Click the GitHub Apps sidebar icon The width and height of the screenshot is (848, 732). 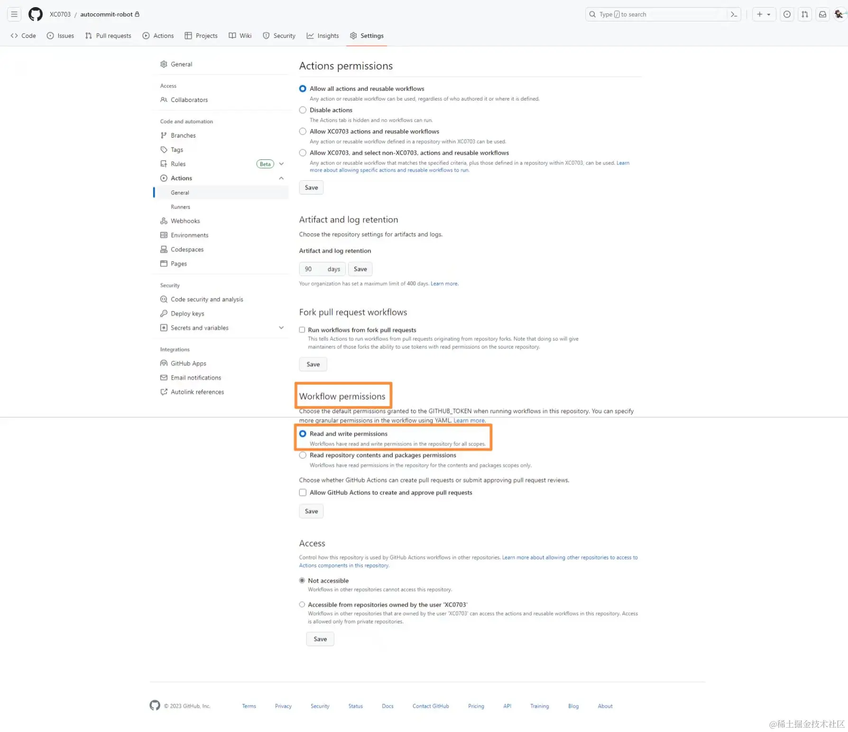tap(164, 363)
